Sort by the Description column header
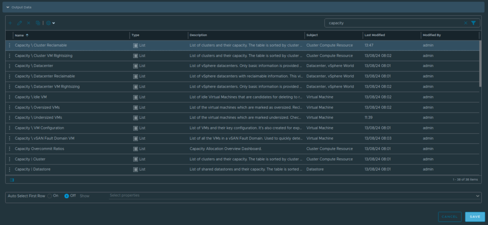Viewport: 488px width, 225px height. (198, 35)
